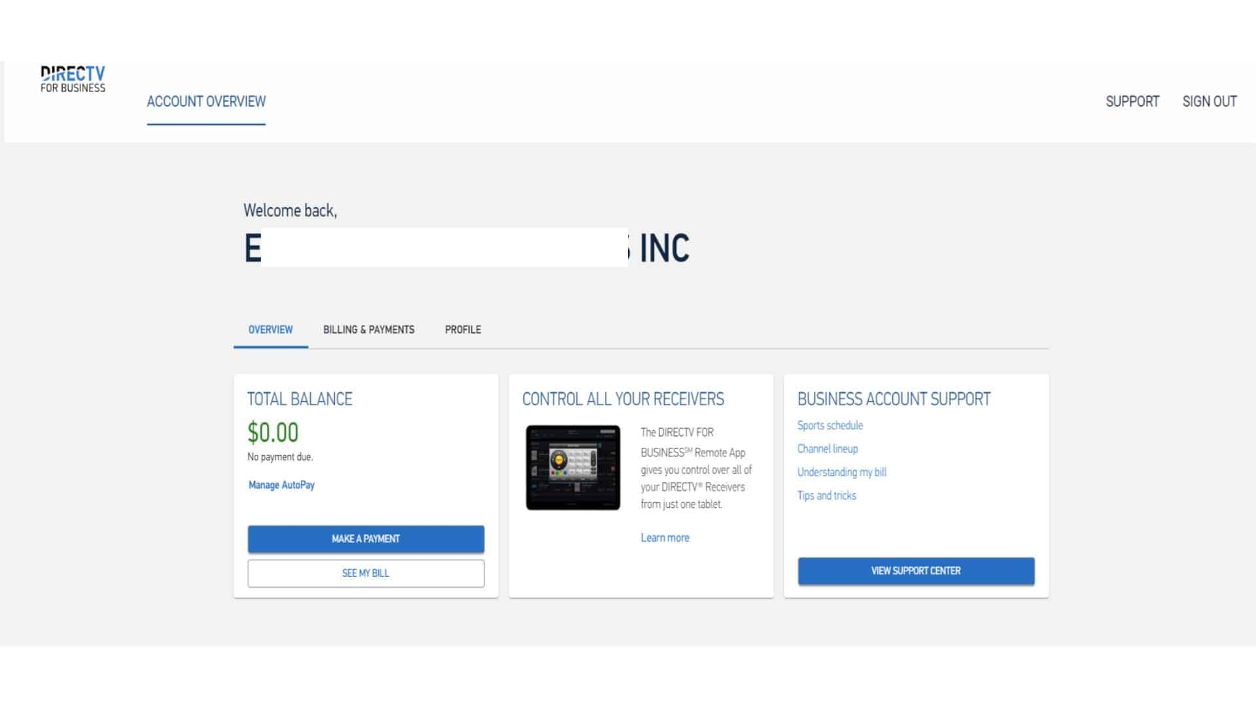Switch to the BILLING & PAYMENTS tab

[368, 329]
